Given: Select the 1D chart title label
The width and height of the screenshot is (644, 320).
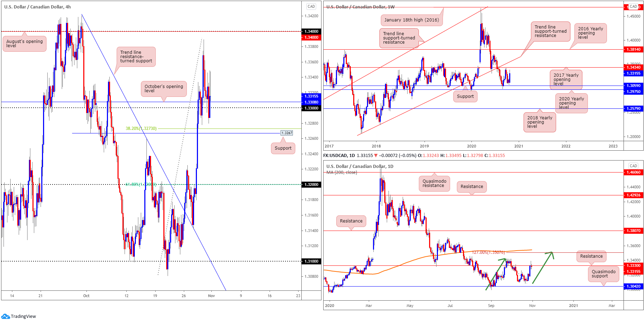Looking at the screenshot, I should click(x=360, y=166).
